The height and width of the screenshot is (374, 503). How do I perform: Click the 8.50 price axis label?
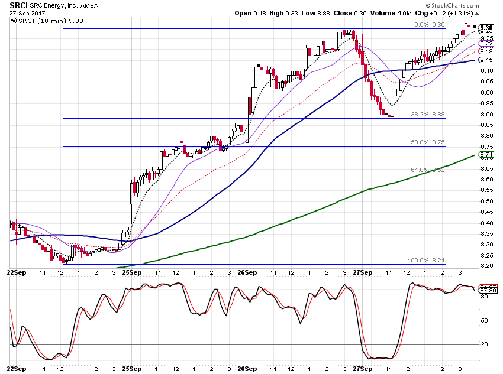(x=487, y=201)
